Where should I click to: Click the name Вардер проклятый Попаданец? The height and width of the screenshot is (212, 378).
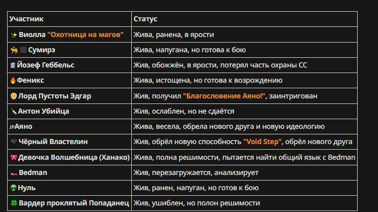coord(74,203)
